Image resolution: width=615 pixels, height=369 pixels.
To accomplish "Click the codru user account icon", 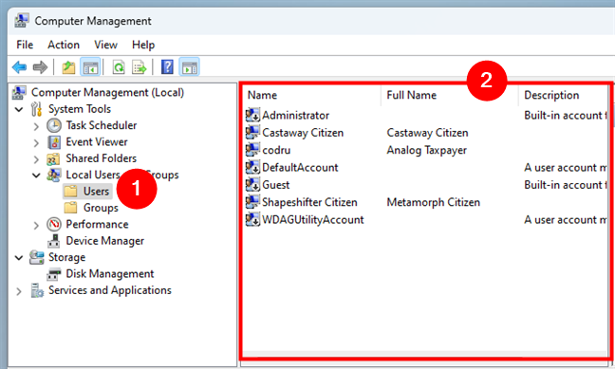I will (252, 150).
